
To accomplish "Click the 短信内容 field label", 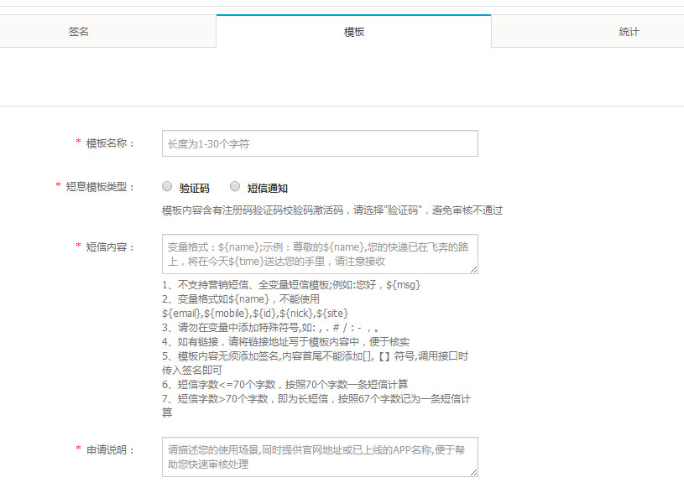I will [x=110, y=246].
